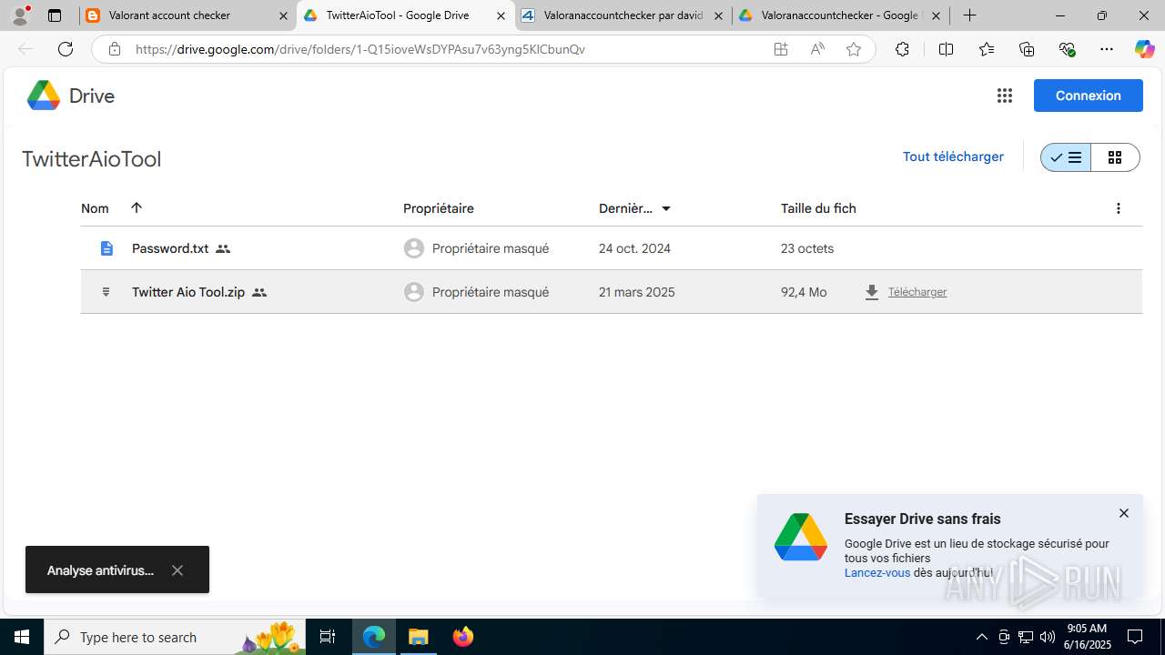The width and height of the screenshot is (1165, 655).
Task: Open File Explorer from the taskbar
Action: coord(419,637)
